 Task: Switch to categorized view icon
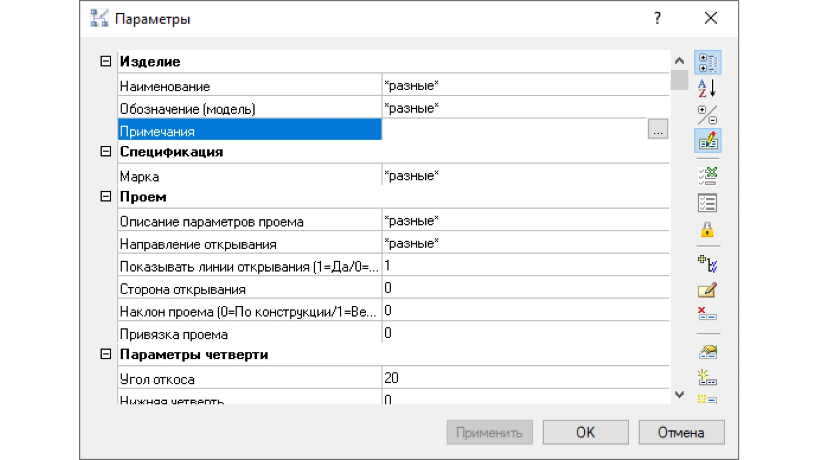pyautogui.click(x=707, y=62)
